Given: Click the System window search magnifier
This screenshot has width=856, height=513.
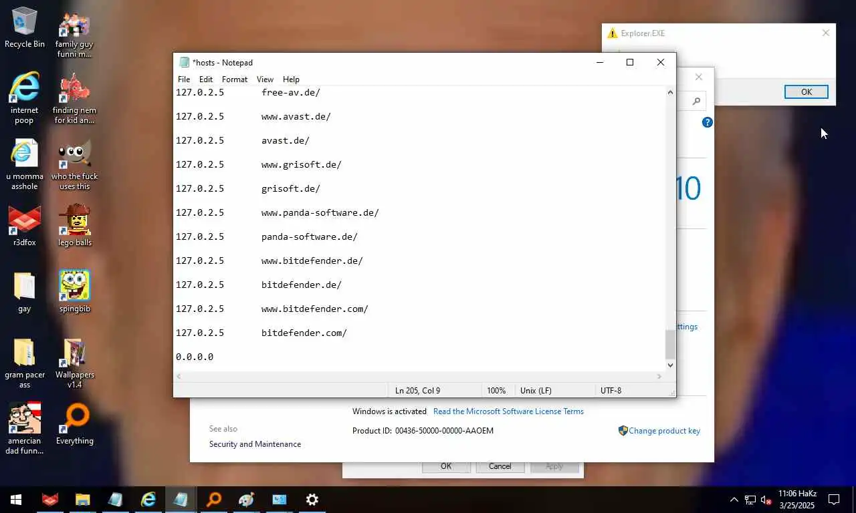Looking at the screenshot, I should [696, 102].
